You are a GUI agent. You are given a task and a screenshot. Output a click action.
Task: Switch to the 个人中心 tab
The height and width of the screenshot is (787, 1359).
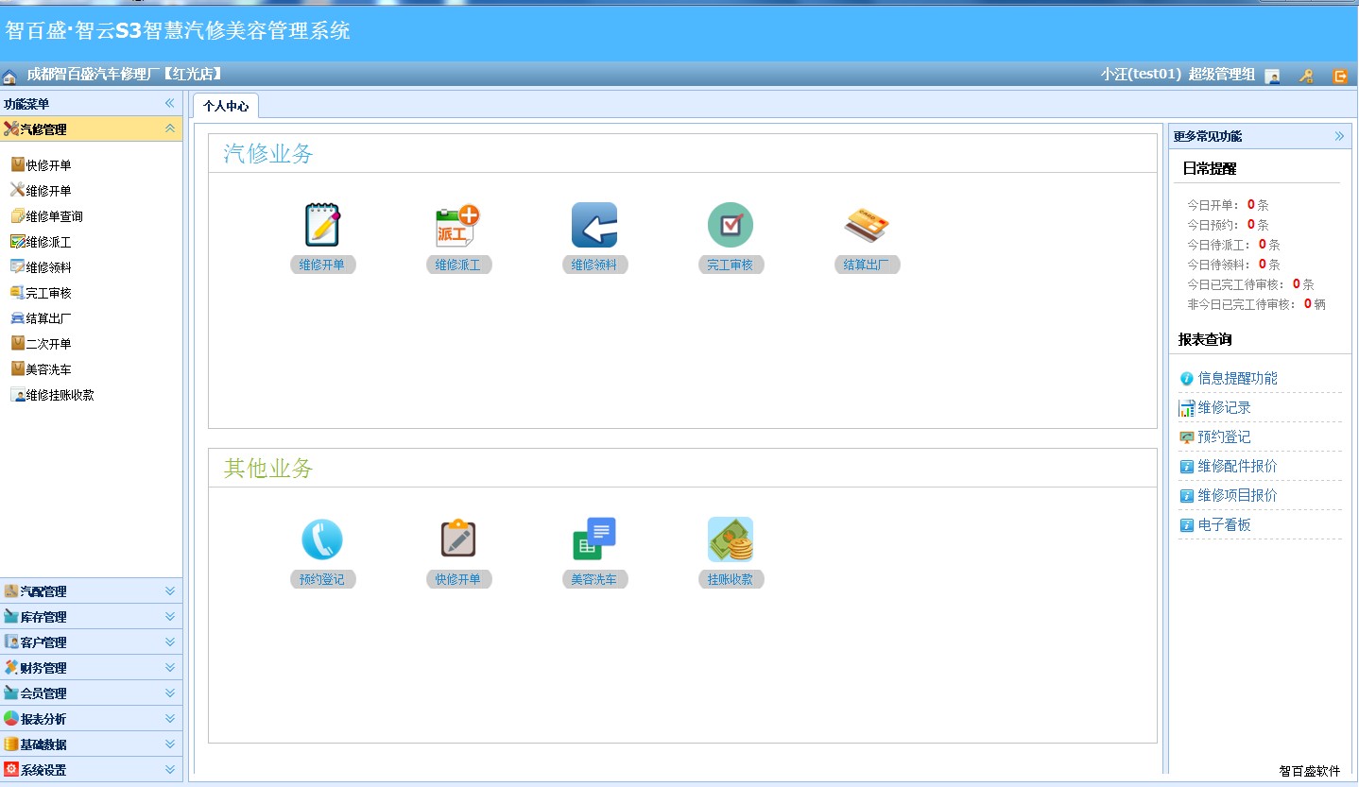tap(226, 107)
